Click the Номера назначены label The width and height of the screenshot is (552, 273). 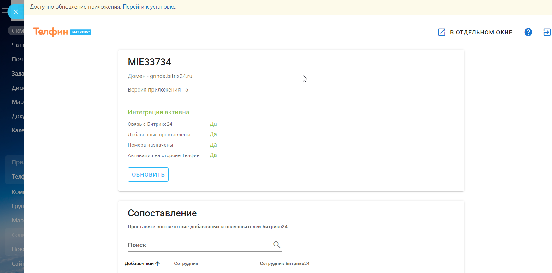pyautogui.click(x=150, y=145)
